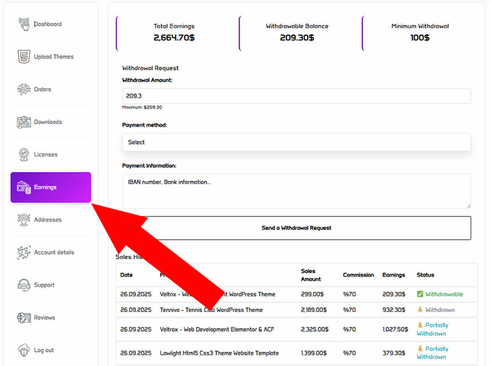Open the Earnings menu item
This screenshot has width=491, height=366.
click(51, 187)
